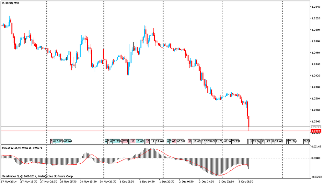Open the 05:30 economic event marker
Screen dimensions: 324x185
click(x=181, y=141)
